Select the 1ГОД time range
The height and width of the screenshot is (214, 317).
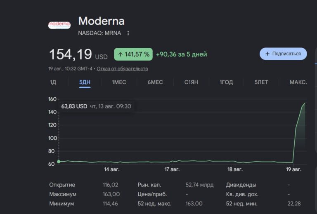click(226, 82)
